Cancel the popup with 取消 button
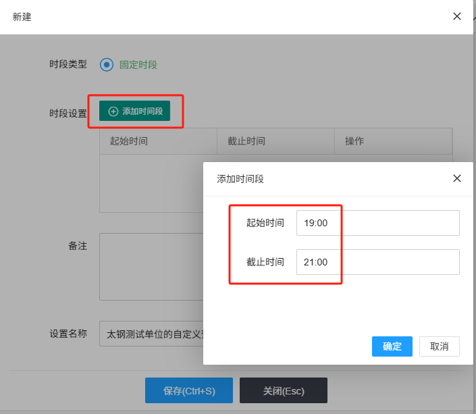 tap(439, 346)
